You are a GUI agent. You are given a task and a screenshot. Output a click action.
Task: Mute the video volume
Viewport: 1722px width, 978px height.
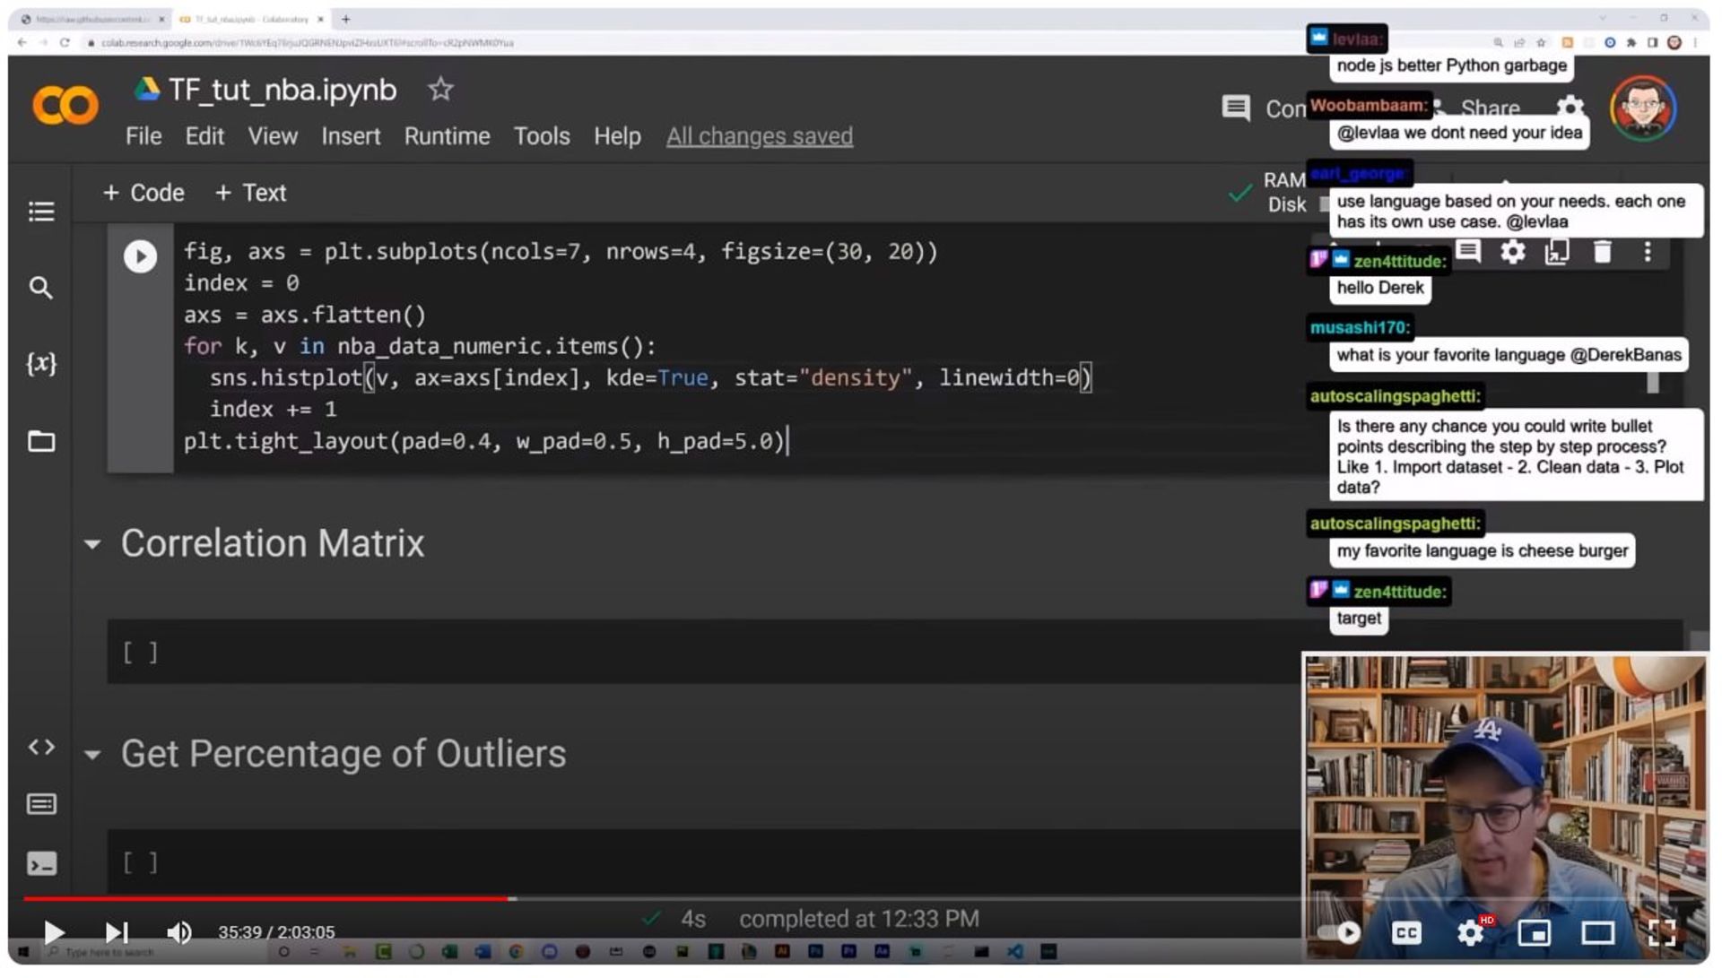pos(179,932)
